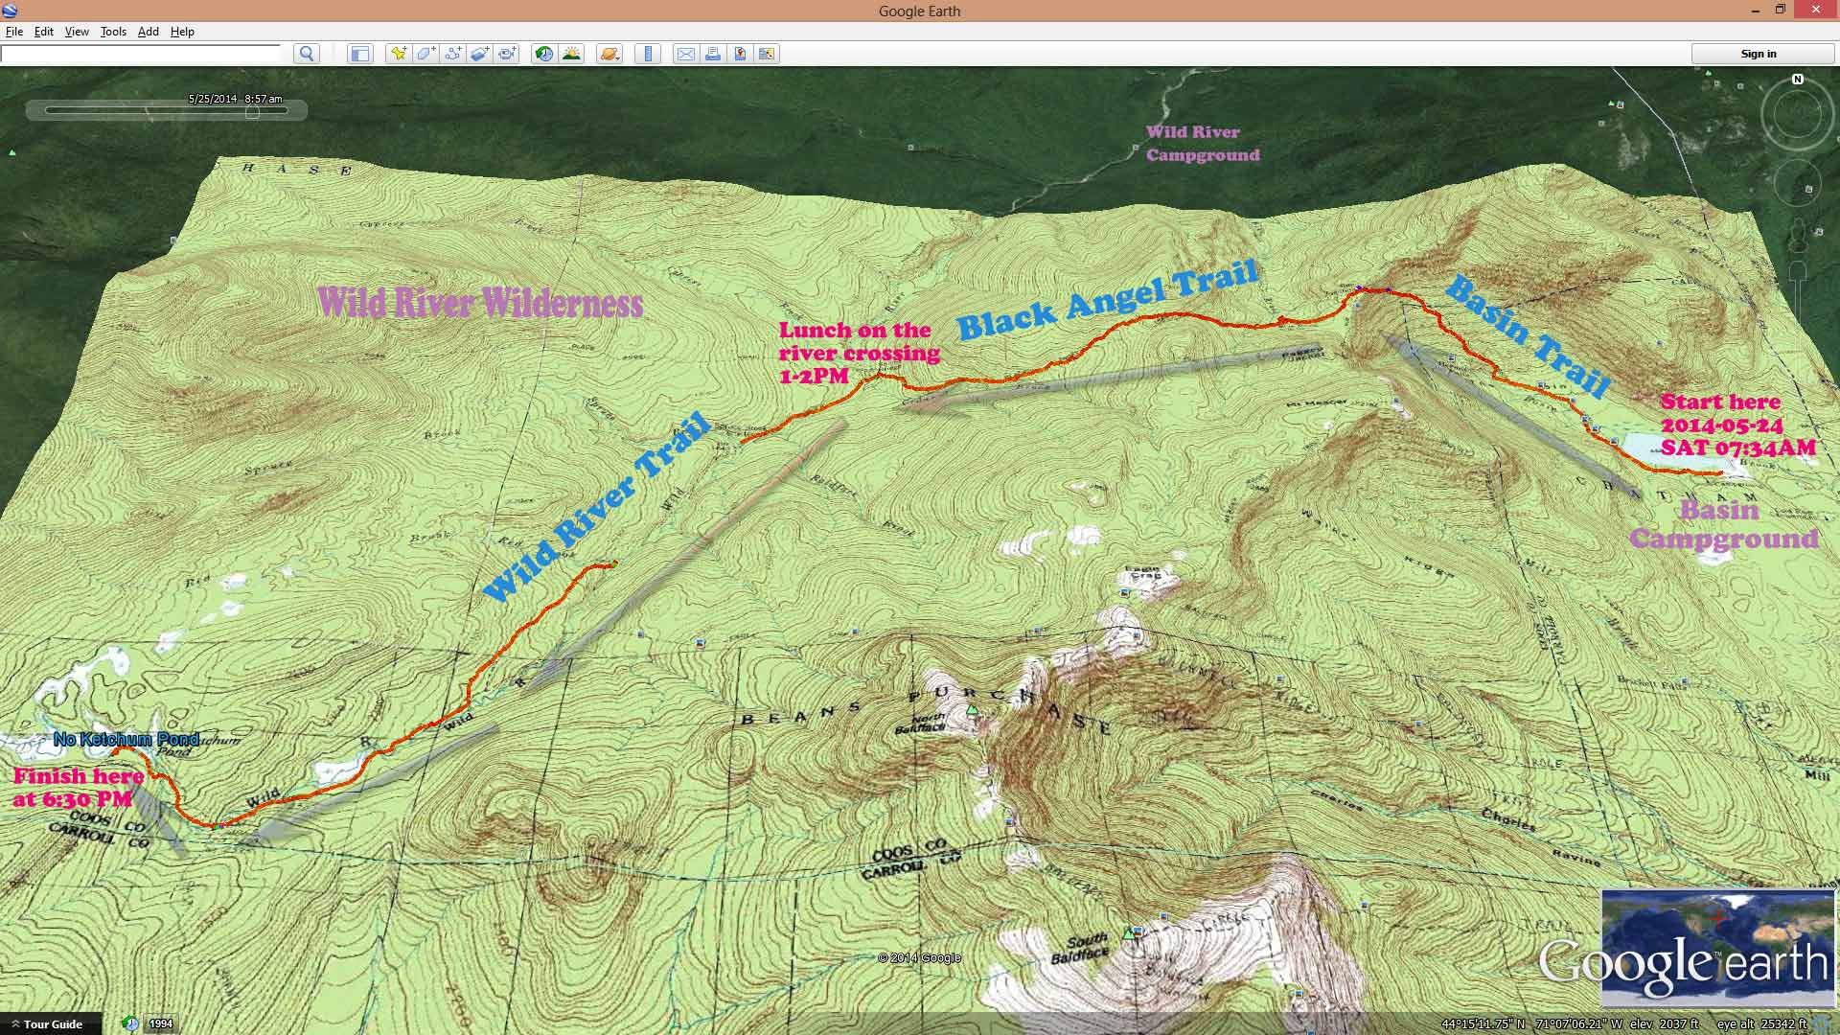
Task: Click the N compass north indicator
Action: point(1798,80)
